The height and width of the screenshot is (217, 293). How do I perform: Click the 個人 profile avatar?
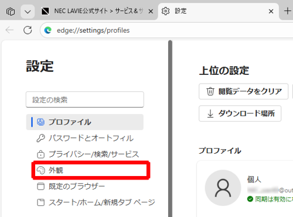pos(223,188)
